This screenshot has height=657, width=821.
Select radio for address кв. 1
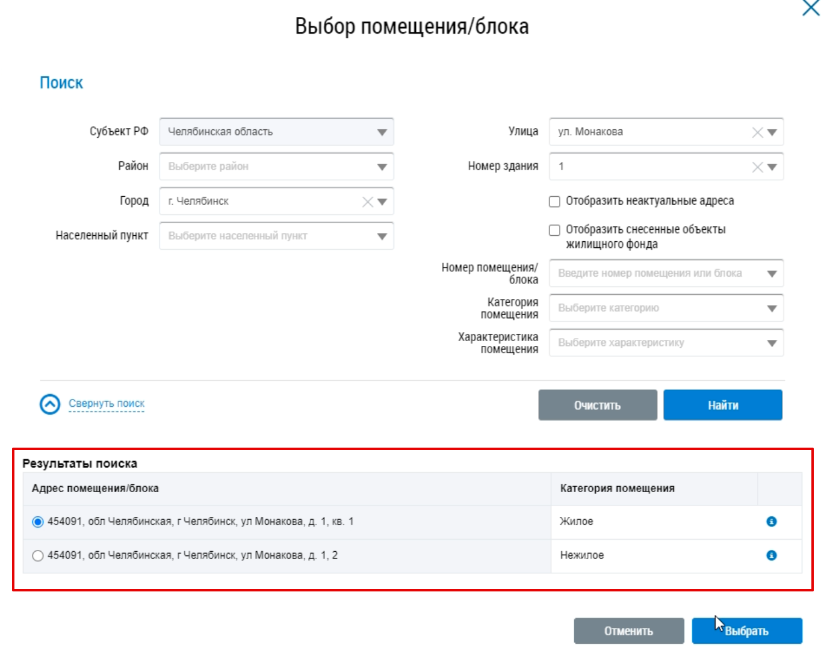coord(38,522)
